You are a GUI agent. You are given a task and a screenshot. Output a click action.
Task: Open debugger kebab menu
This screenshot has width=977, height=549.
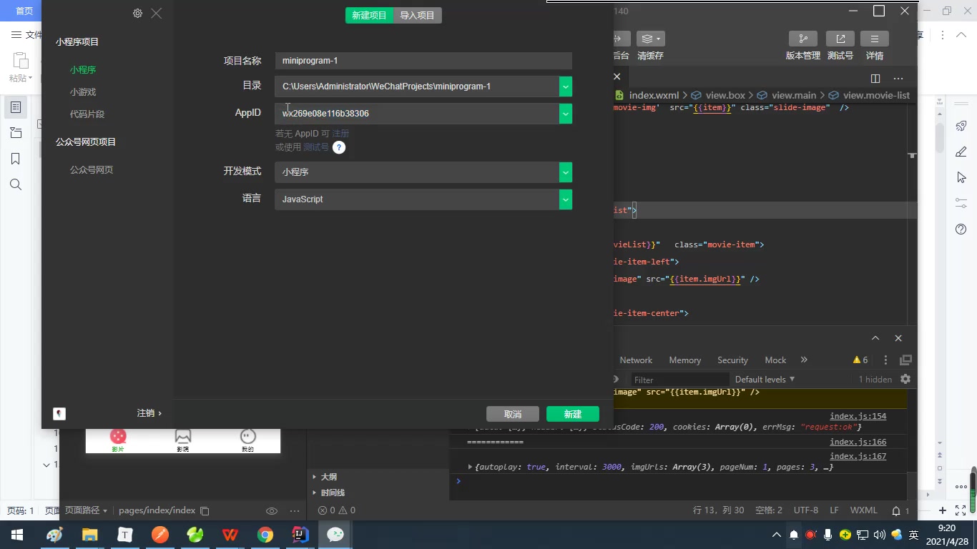coord(885,360)
